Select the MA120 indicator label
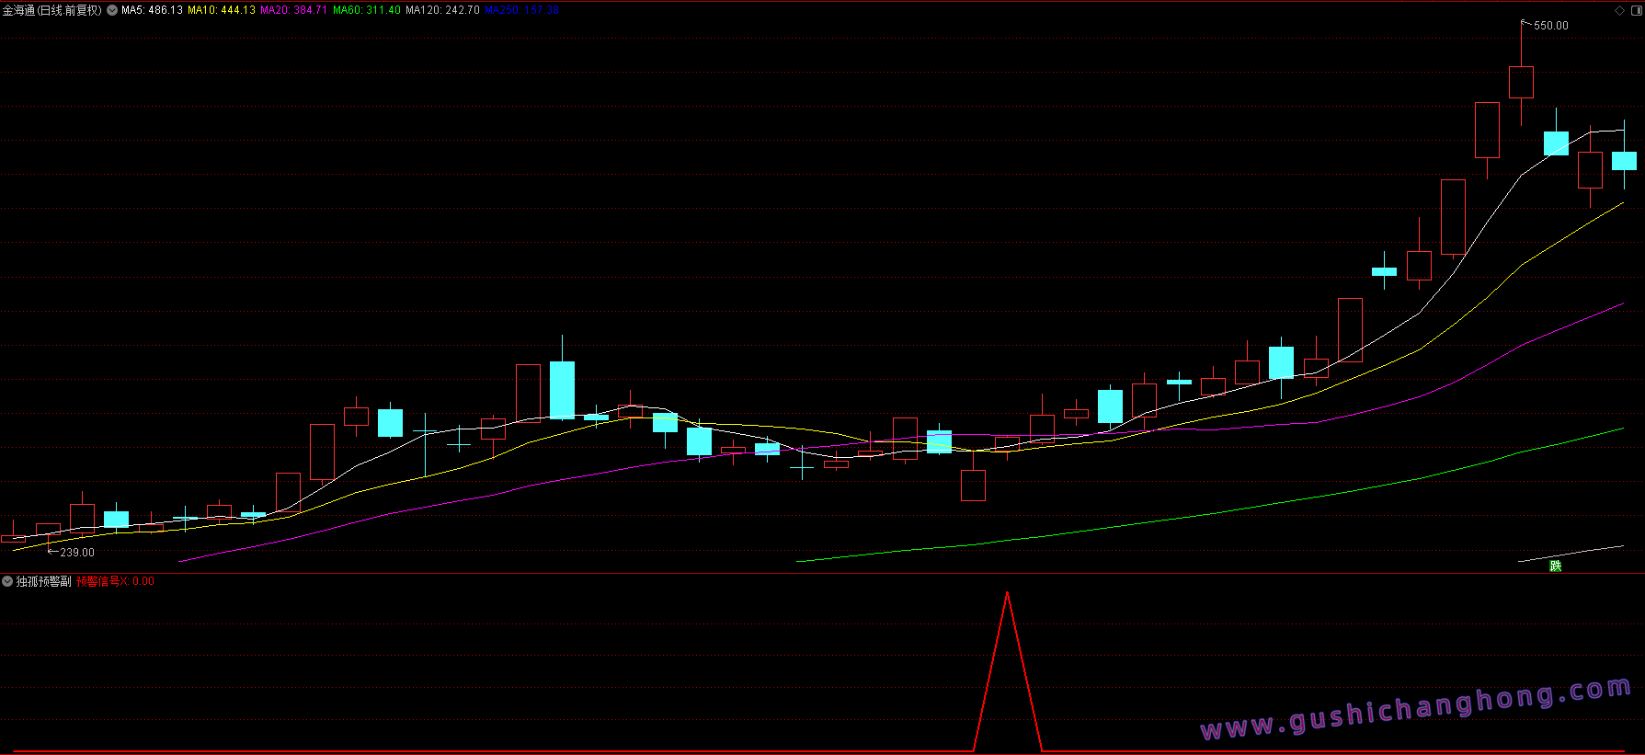The image size is (1645, 755). [x=442, y=10]
